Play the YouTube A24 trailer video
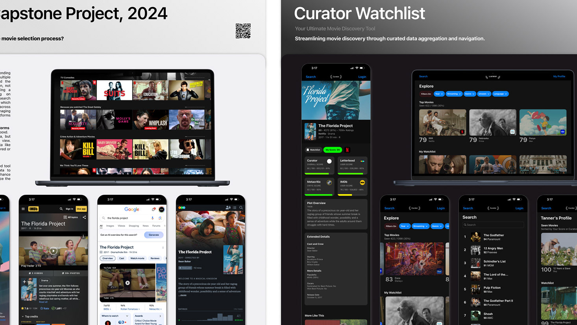577x325 pixels. coord(127,283)
